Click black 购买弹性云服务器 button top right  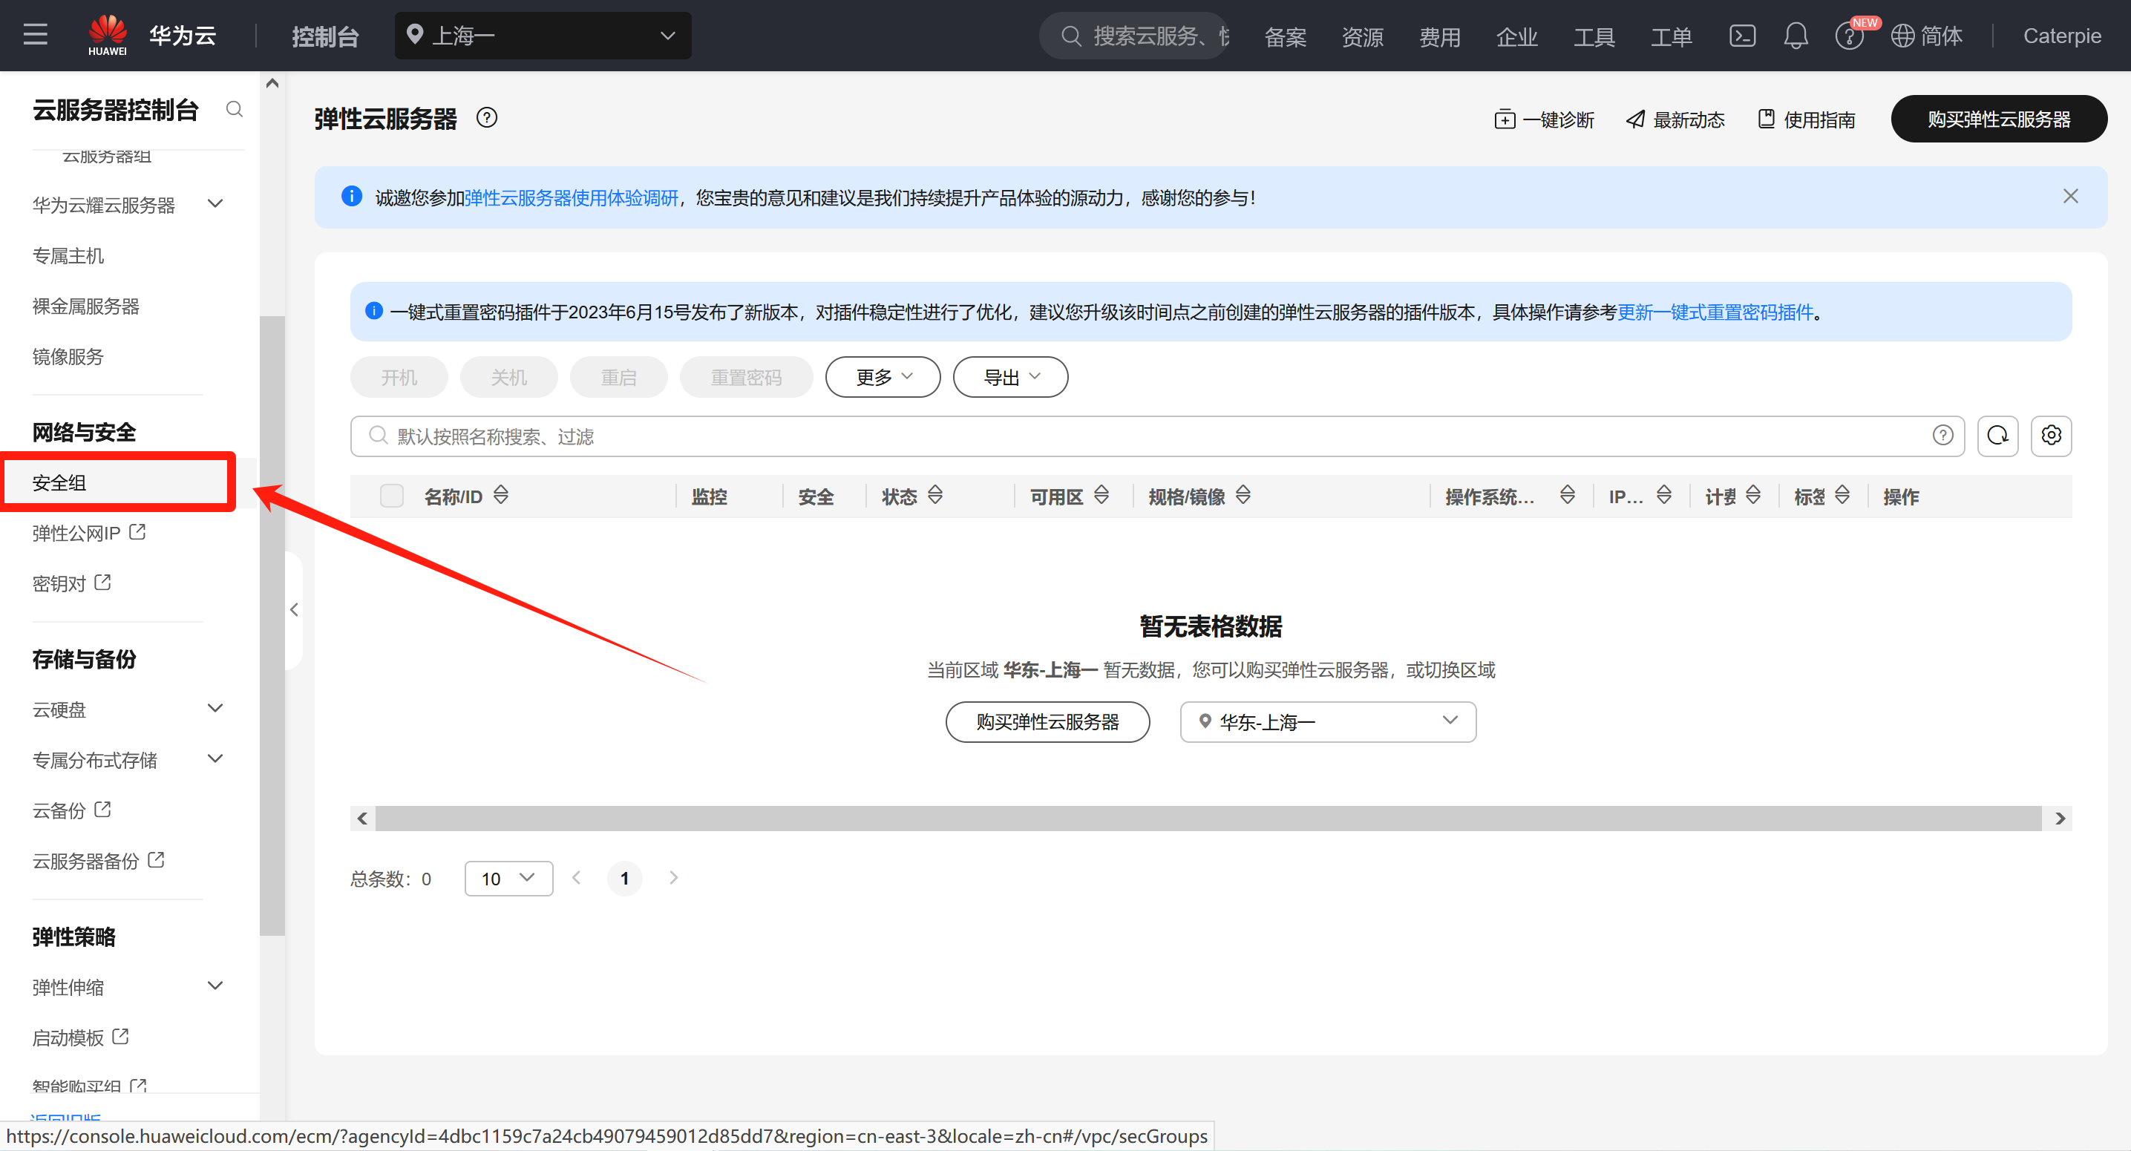(1998, 118)
